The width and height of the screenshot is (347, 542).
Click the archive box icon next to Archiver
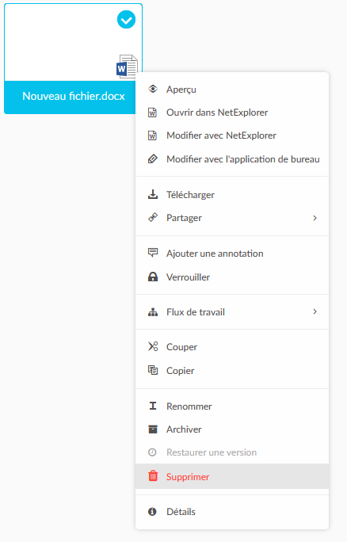[153, 429]
